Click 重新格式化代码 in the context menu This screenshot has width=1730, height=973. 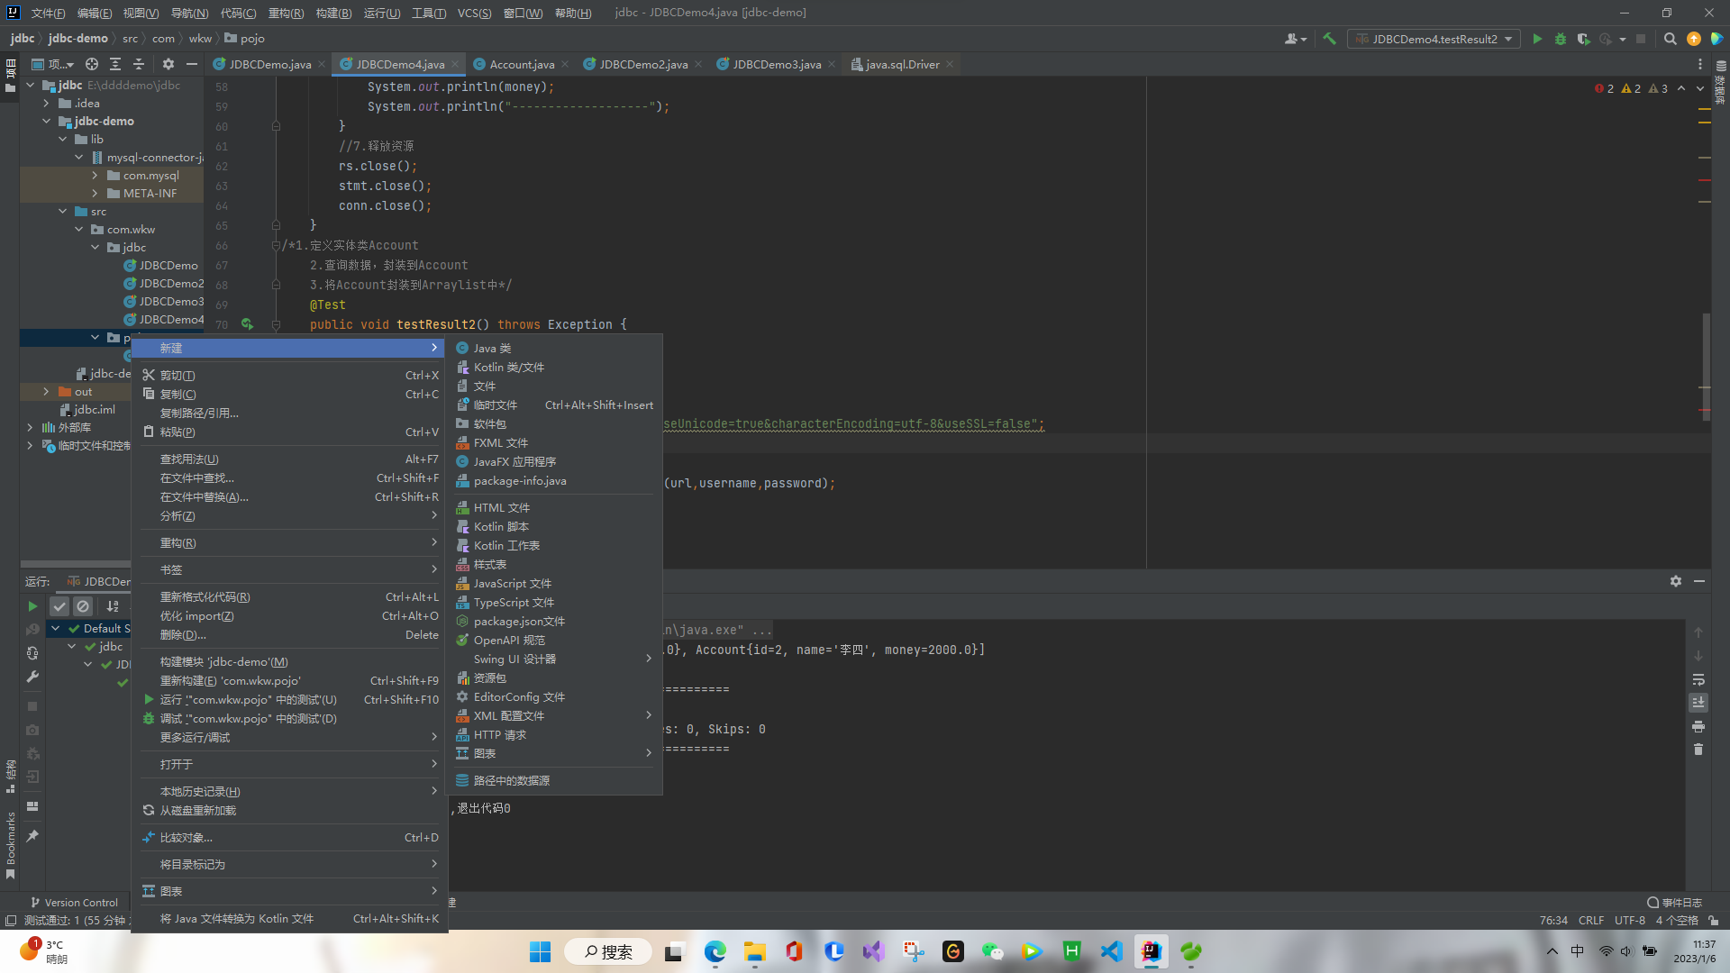click(205, 596)
